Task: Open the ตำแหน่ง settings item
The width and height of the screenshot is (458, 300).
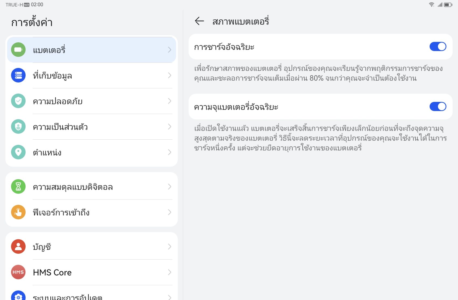Action: point(92,152)
